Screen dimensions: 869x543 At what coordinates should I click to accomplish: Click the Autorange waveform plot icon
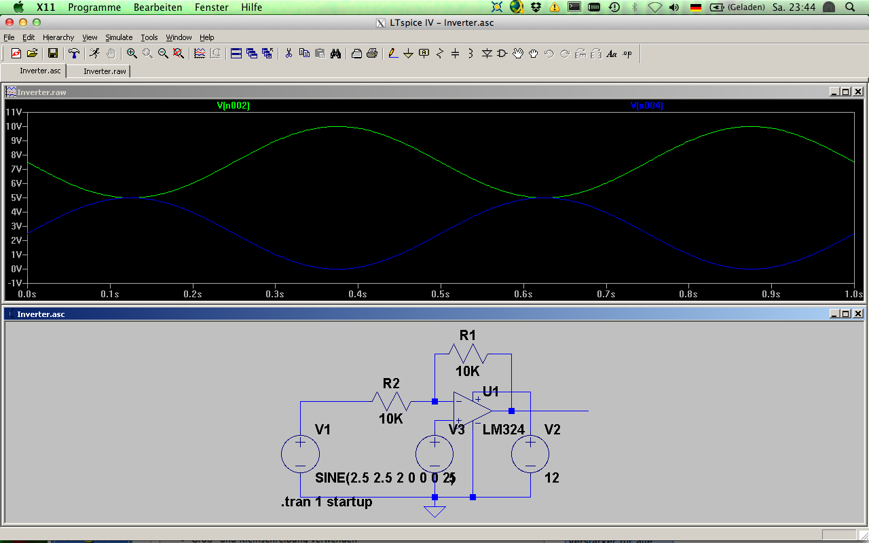point(200,54)
